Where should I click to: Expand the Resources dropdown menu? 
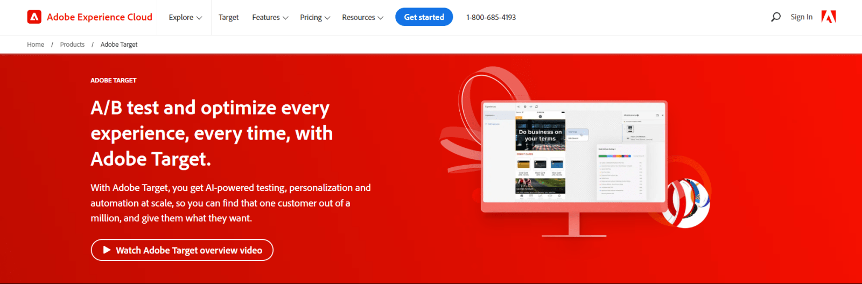(x=363, y=17)
